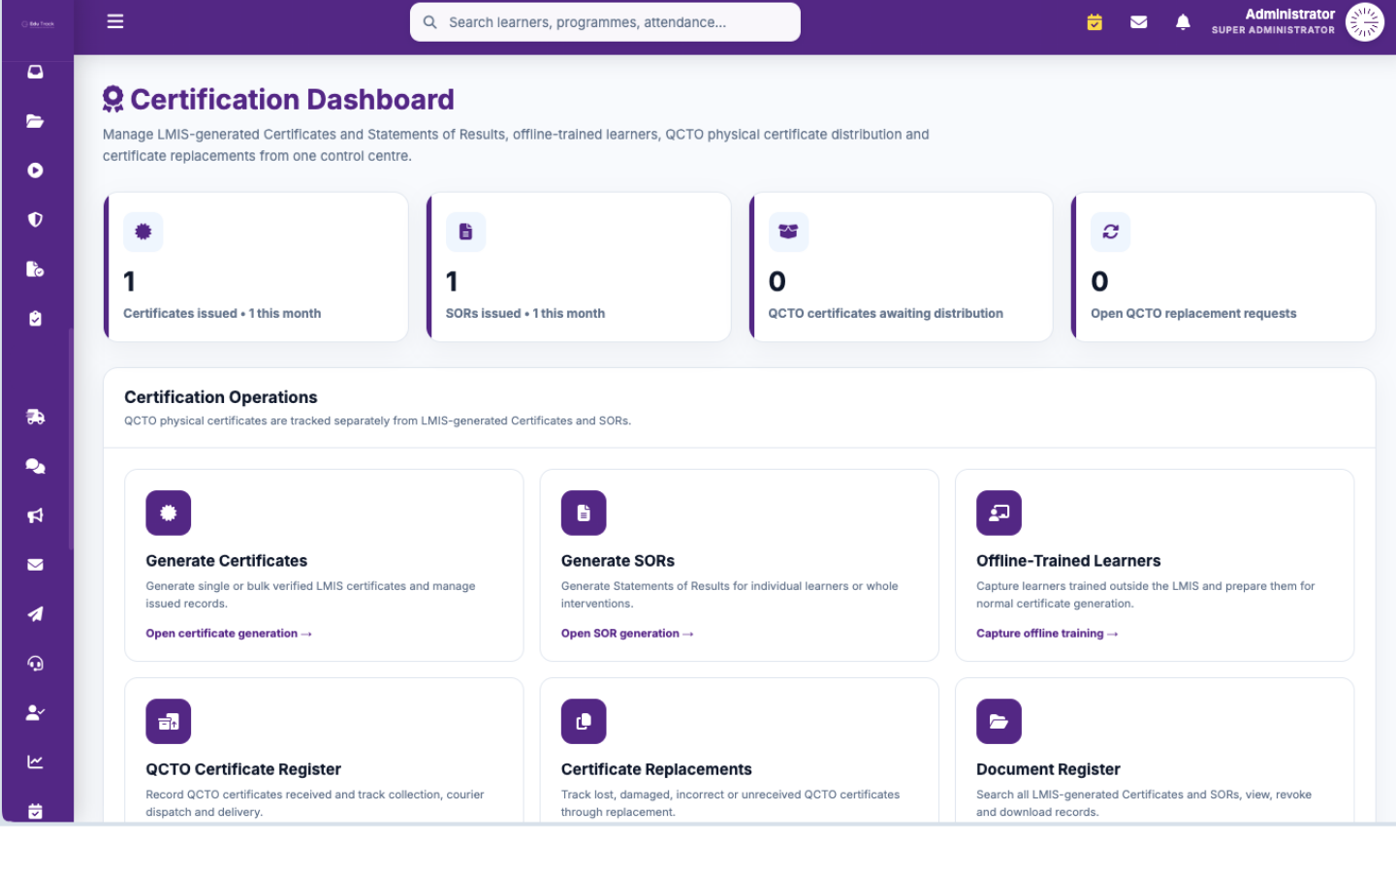Open the line chart icon in the sidebar
This screenshot has width=1396, height=872.
(36, 763)
